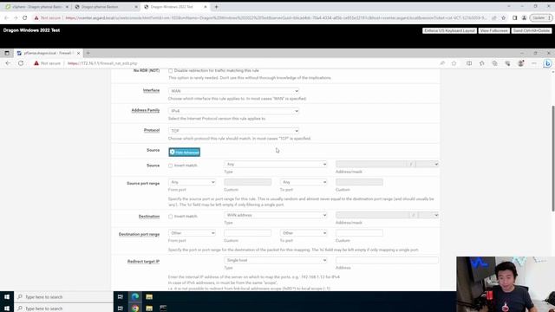
Task: Refresh the pfSense page in Edge
Action: point(21,63)
